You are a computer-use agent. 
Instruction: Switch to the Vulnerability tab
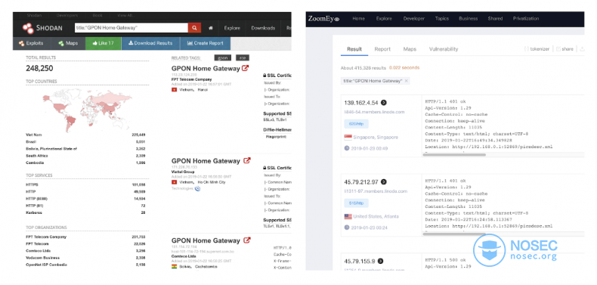444,49
